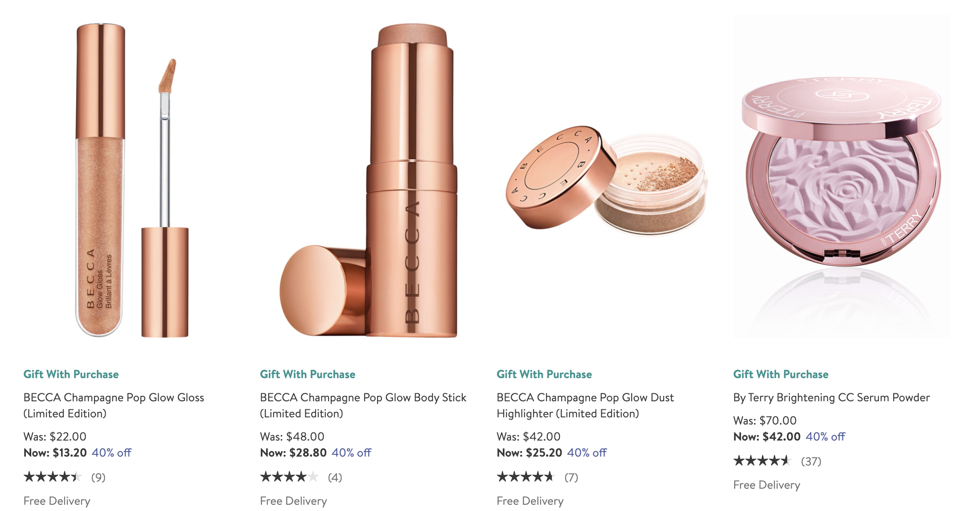Click Gift With Purchase above Glow Body Stick
Screen dimensions: 953x511
pyautogui.click(x=308, y=374)
